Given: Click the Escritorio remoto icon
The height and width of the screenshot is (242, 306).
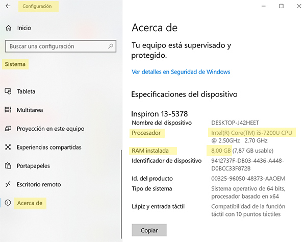Looking at the screenshot, I should [8, 184].
